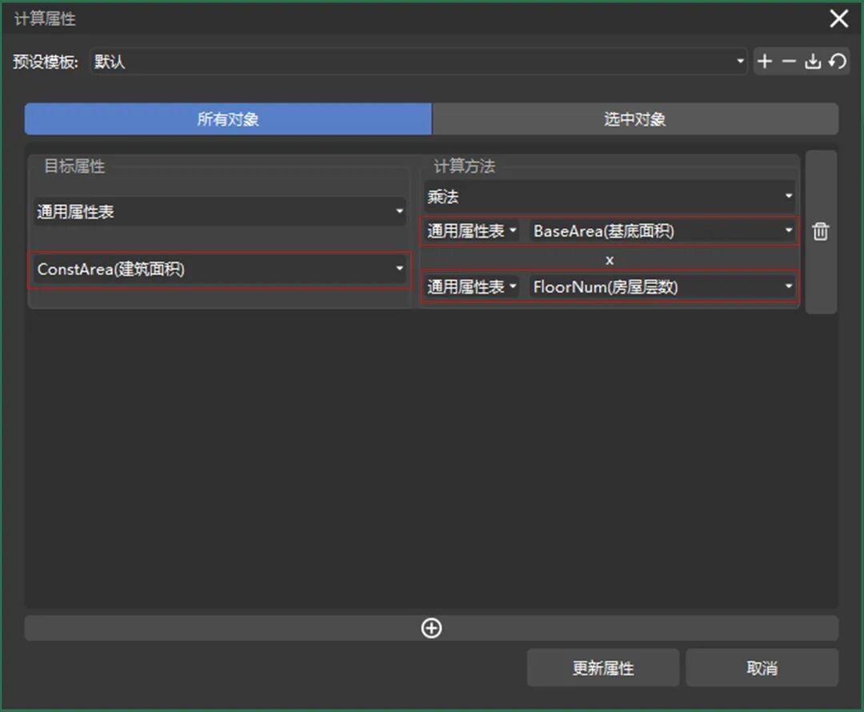Click the 计算属性 dialog title bar
Image resolution: width=864 pixels, height=712 pixels.
coord(400,18)
